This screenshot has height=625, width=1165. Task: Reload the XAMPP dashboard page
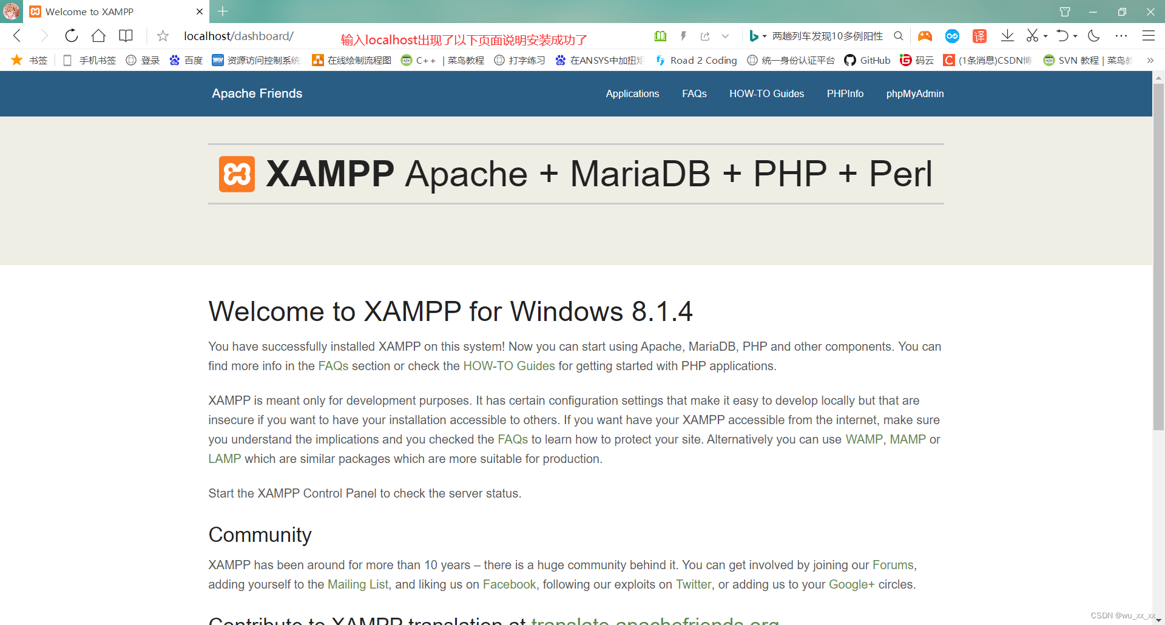coord(71,36)
